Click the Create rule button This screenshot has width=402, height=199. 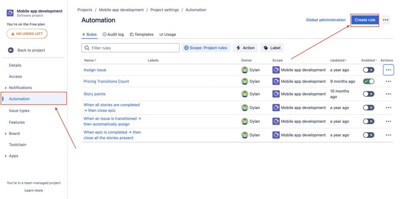click(x=365, y=20)
